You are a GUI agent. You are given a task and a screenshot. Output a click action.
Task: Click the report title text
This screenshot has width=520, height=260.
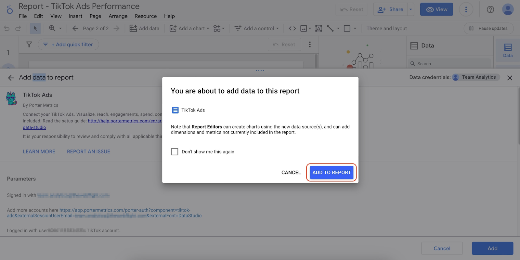click(x=79, y=6)
